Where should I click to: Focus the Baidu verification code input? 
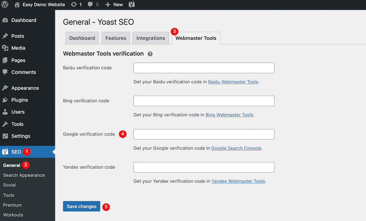pos(204,68)
